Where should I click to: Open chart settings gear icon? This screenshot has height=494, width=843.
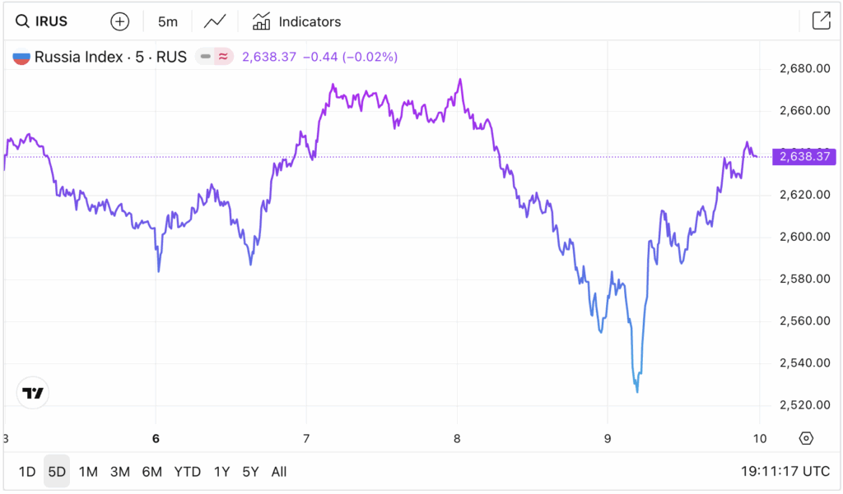(x=806, y=438)
